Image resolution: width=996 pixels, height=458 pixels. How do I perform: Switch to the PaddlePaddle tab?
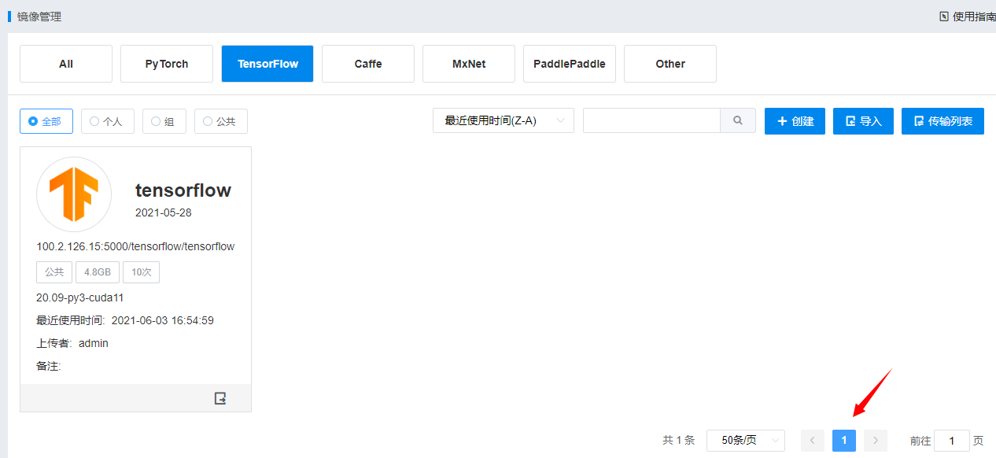tap(569, 64)
